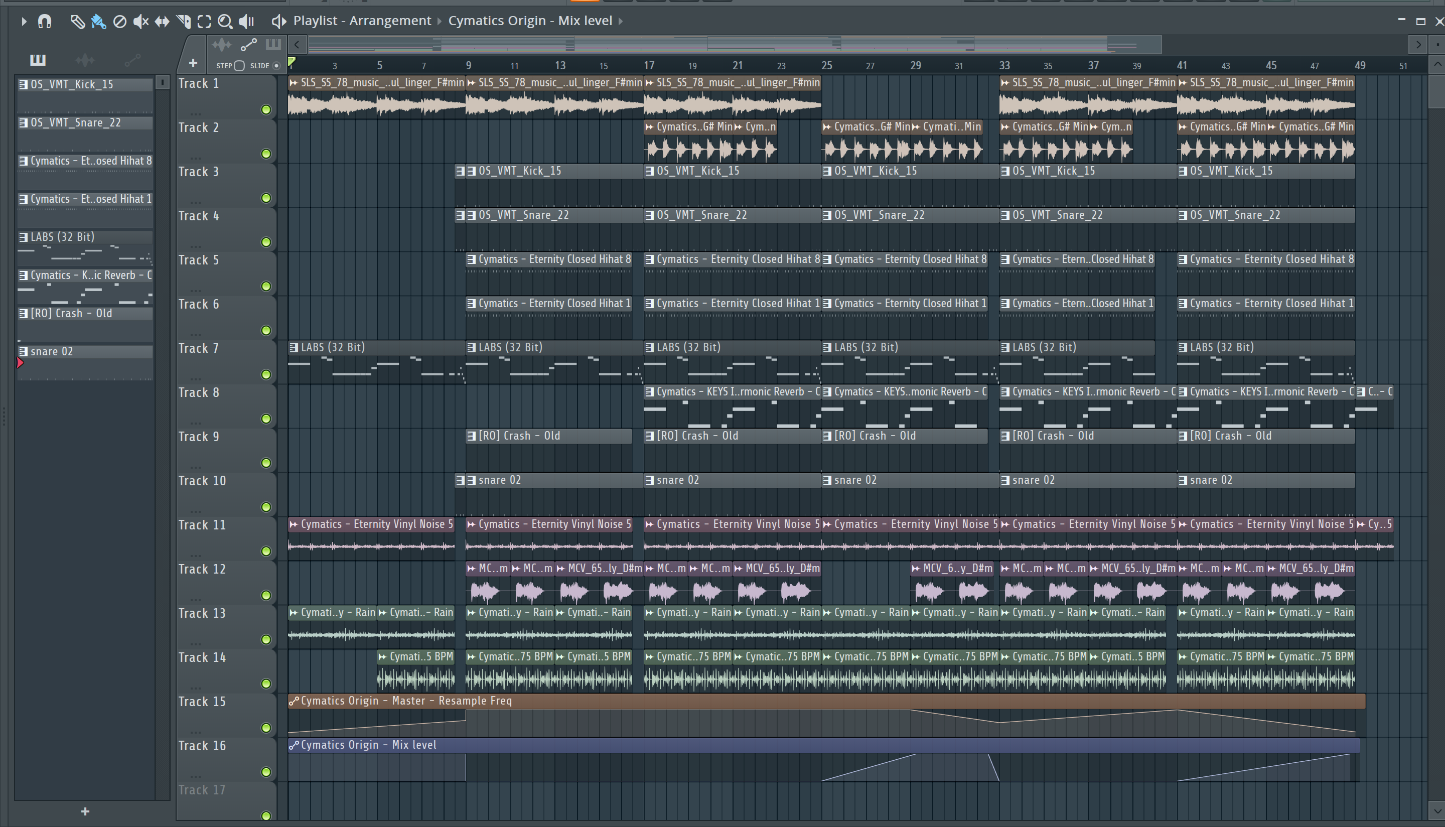This screenshot has height=827, width=1445.
Task: Show automation clips tab in picker panel
Action: tap(132, 60)
